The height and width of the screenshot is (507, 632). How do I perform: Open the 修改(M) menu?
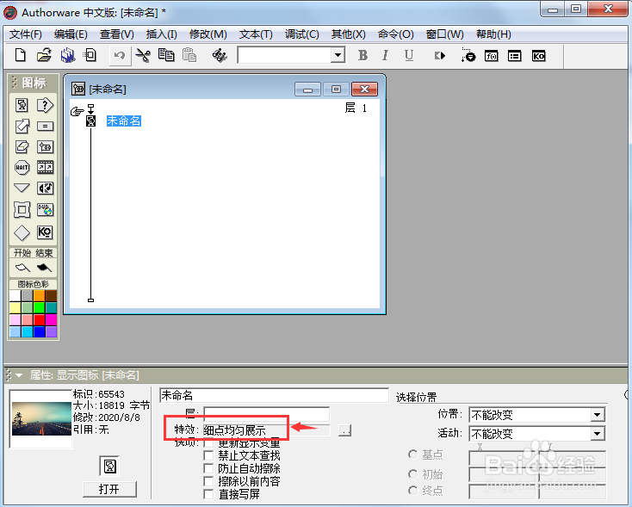(208, 34)
